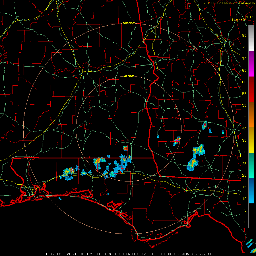This screenshot has width=256, height=256.
Task: Click the NIDS label above color bar
Action: coord(250,17)
